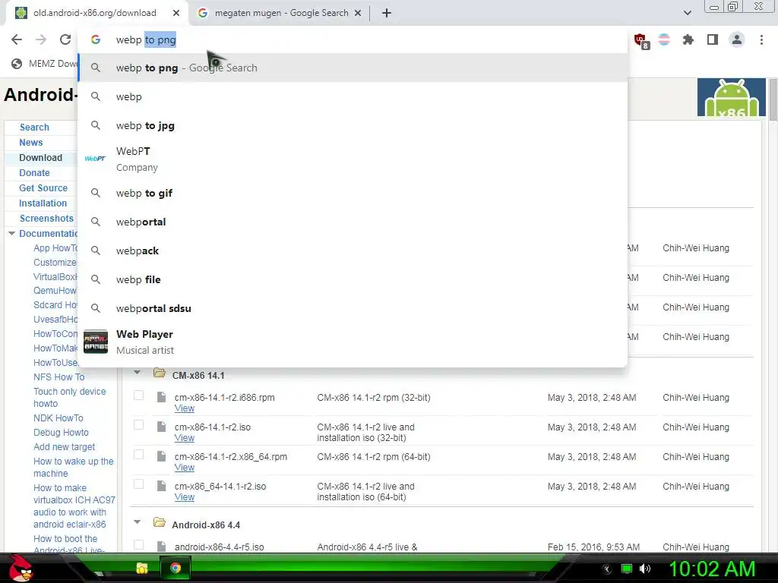Go to the Get Source page
This screenshot has height=583, width=778.
(x=43, y=188)
